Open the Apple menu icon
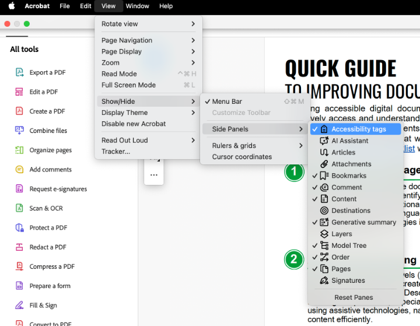The height and width of the screenshot is (326, 420). pyautogui.click(x=12, y=6)
